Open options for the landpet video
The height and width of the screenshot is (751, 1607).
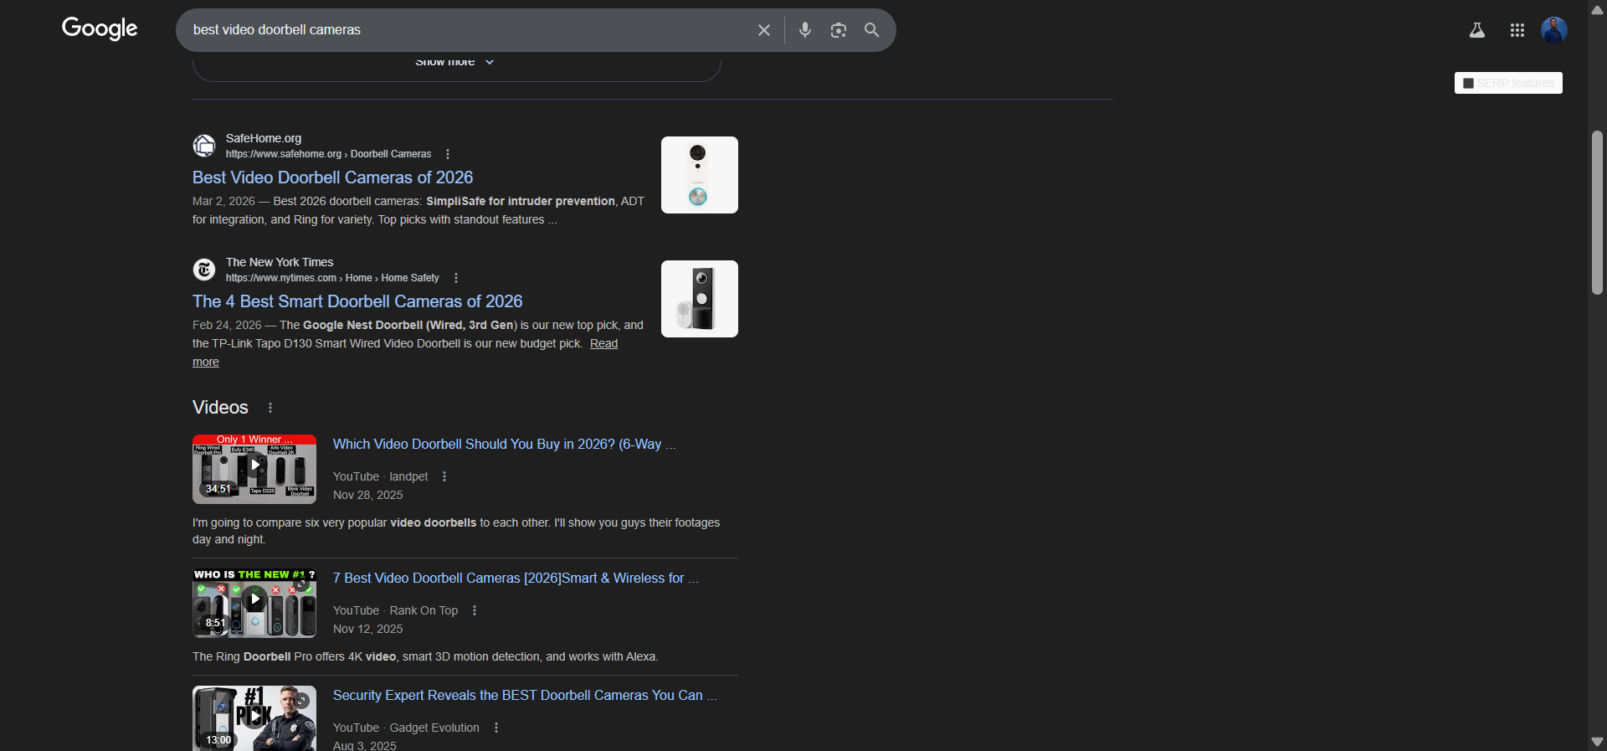point(444,476)
